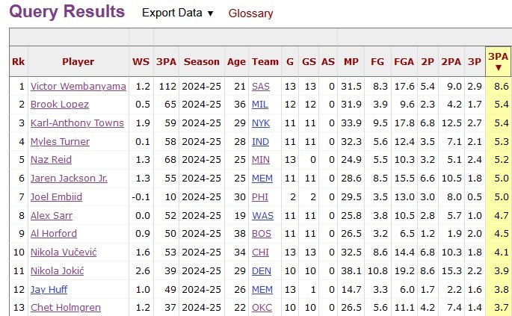The image size is (512, 316).
Task: Sort table by WS column header
Action: tap(141, 62)
